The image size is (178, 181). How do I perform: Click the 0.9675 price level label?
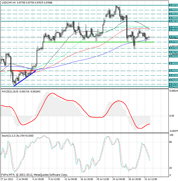173,52
